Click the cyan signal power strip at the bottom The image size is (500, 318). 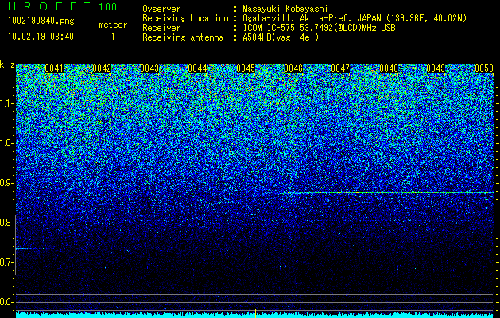tap(254, 315)
